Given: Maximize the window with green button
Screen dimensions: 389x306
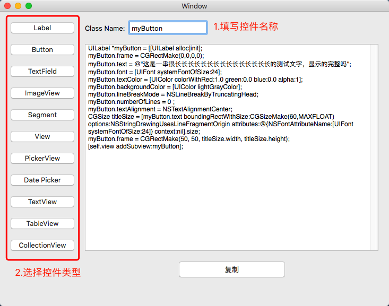Looking at the screenshot, I should [29, 6].
